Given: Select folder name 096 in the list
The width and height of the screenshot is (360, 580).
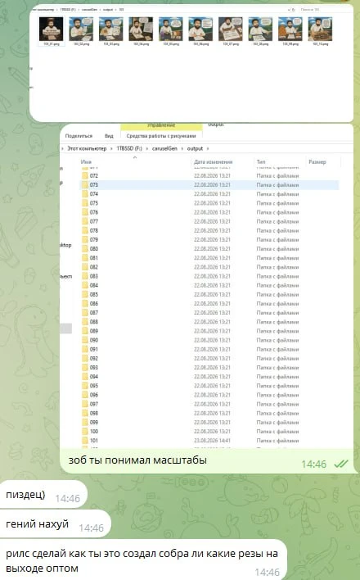Looking at the screenshot, I should pos(94,395).
